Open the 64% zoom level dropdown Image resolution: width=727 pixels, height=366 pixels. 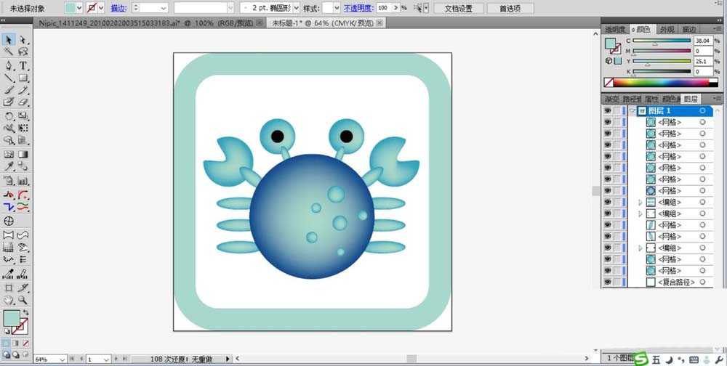[63, 359]
